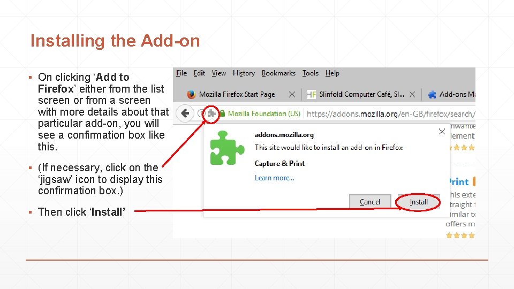514x289 pixels.
Task: Click the Install button
Action: (x=419, y=202)
